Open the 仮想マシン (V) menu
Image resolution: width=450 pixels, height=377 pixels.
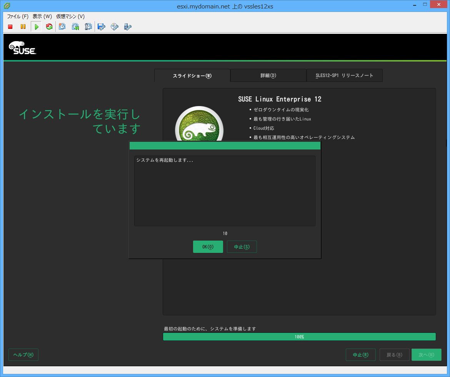70,17
